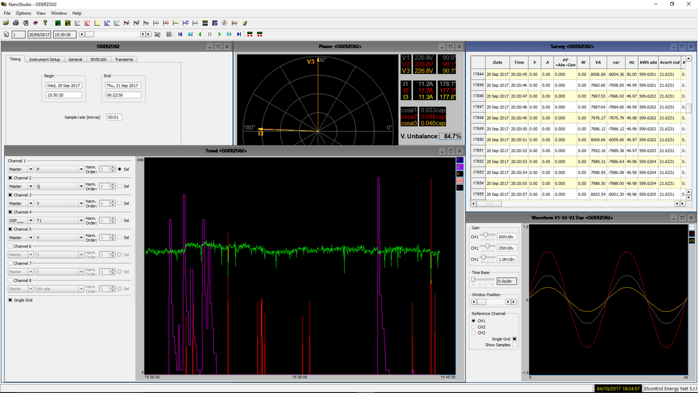
Task: Click the phasor circle toolbar icon
Action: point(224,23)
